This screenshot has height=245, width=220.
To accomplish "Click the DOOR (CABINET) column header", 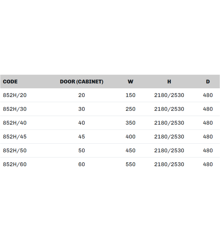I will (82, 82).
